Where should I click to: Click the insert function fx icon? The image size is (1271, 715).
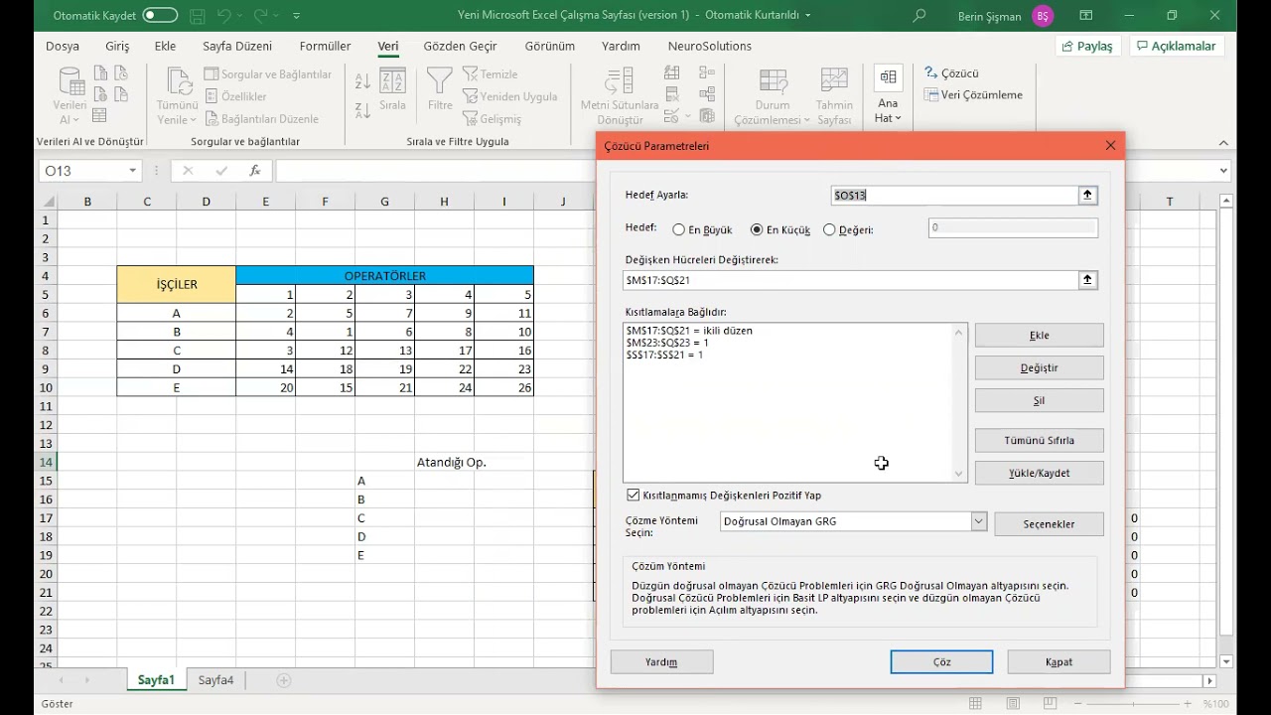(255, 171)
